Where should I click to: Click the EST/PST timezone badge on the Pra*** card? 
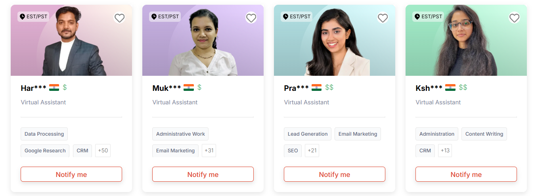tap(296, 17)
